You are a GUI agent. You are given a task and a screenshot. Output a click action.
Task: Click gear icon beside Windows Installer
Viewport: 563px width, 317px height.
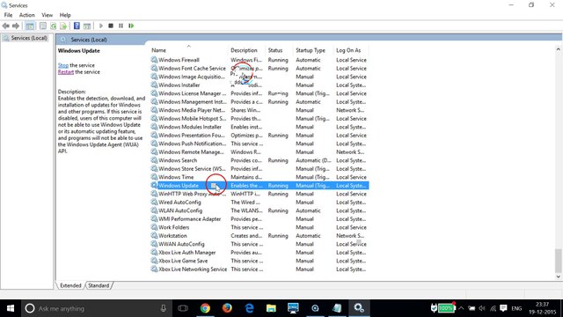[154, 85]
